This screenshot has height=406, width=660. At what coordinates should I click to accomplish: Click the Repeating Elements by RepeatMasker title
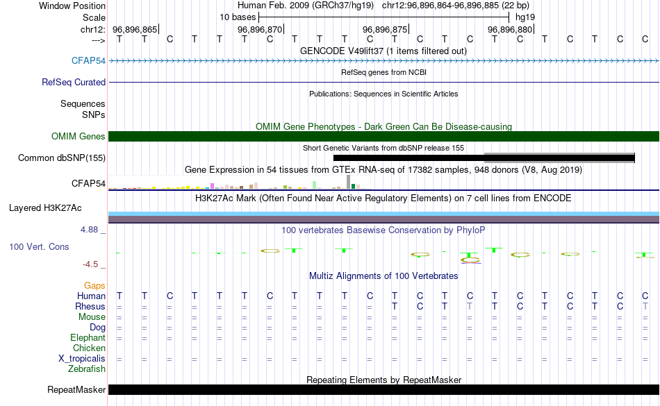(x=383, y=380)
